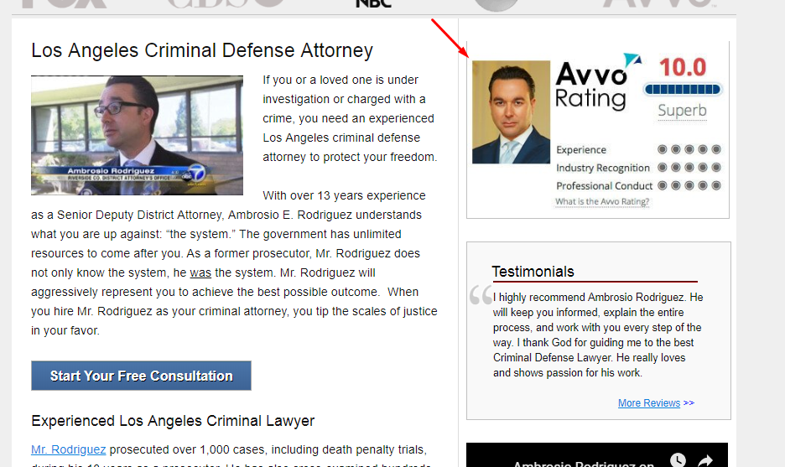785x467 pixels.
Task: Click the attorney portrait photo in Avvo widget
Action: (x=511, y=112)
